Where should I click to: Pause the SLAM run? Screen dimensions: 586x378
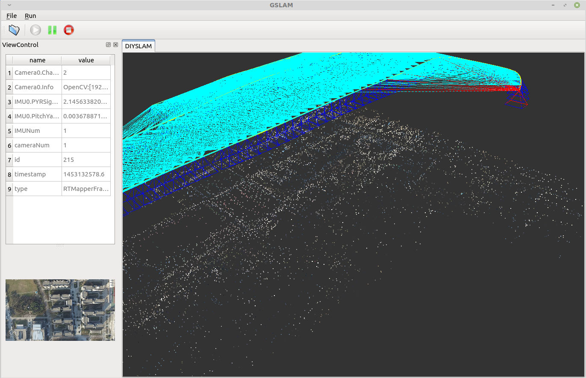point(52,30)
